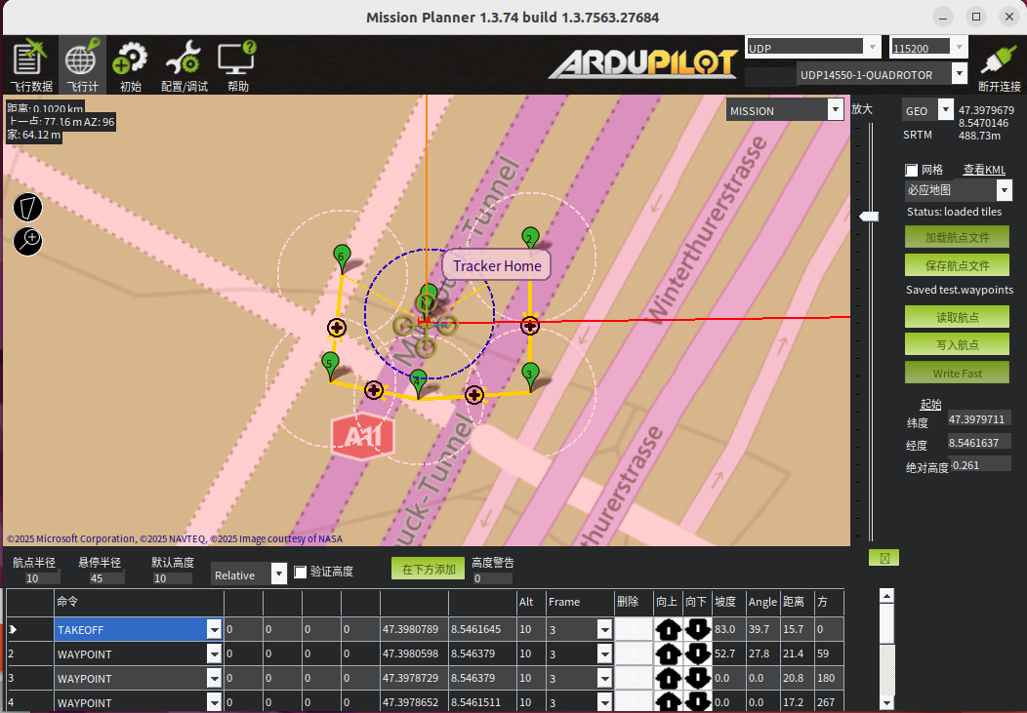This screenshot has width=1027, height=713.
Task: Open the 飞行数据 flight data view
Action: point(30,64)
